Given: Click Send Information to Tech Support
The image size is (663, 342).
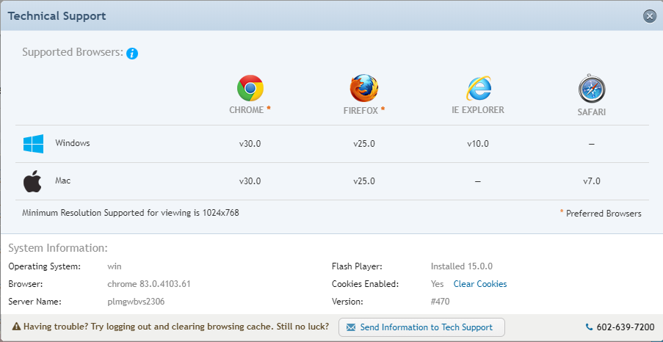Looking at the screenshot, I should [x=421, y=327].
